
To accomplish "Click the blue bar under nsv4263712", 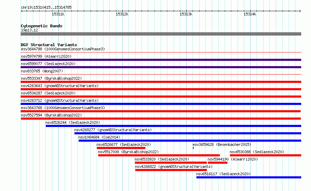I will (x=161, y=104).
